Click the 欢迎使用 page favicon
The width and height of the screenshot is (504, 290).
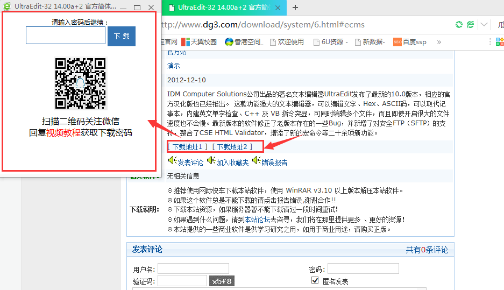[x=273, y=42]
